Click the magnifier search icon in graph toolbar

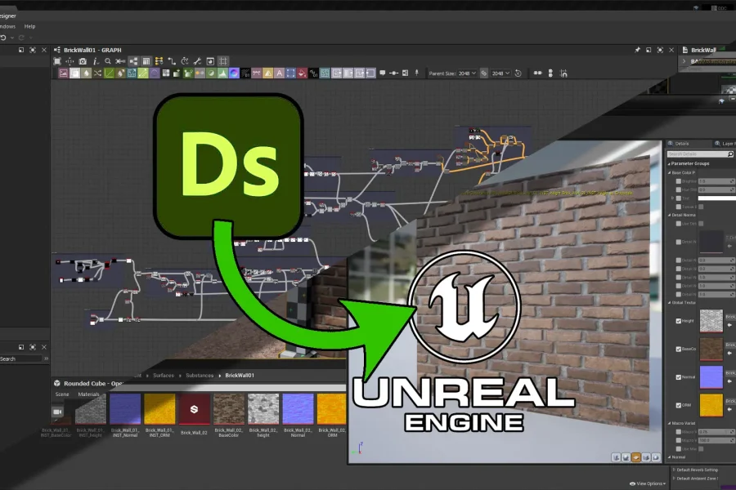click(107, 61)
